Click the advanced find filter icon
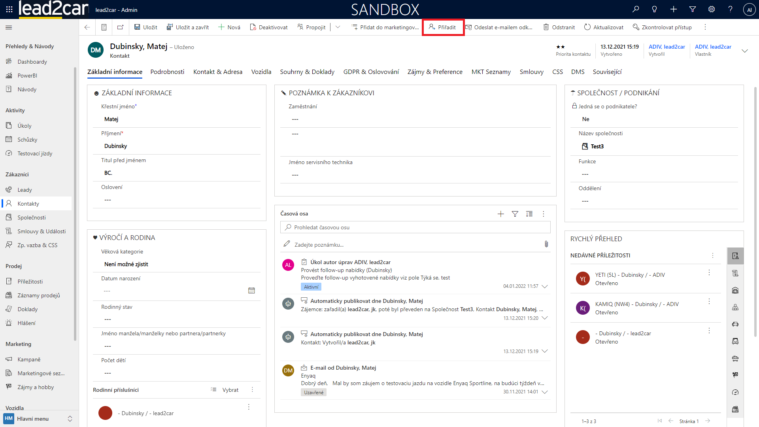Screen dimensions: 759x427 [x=693, y=9]
